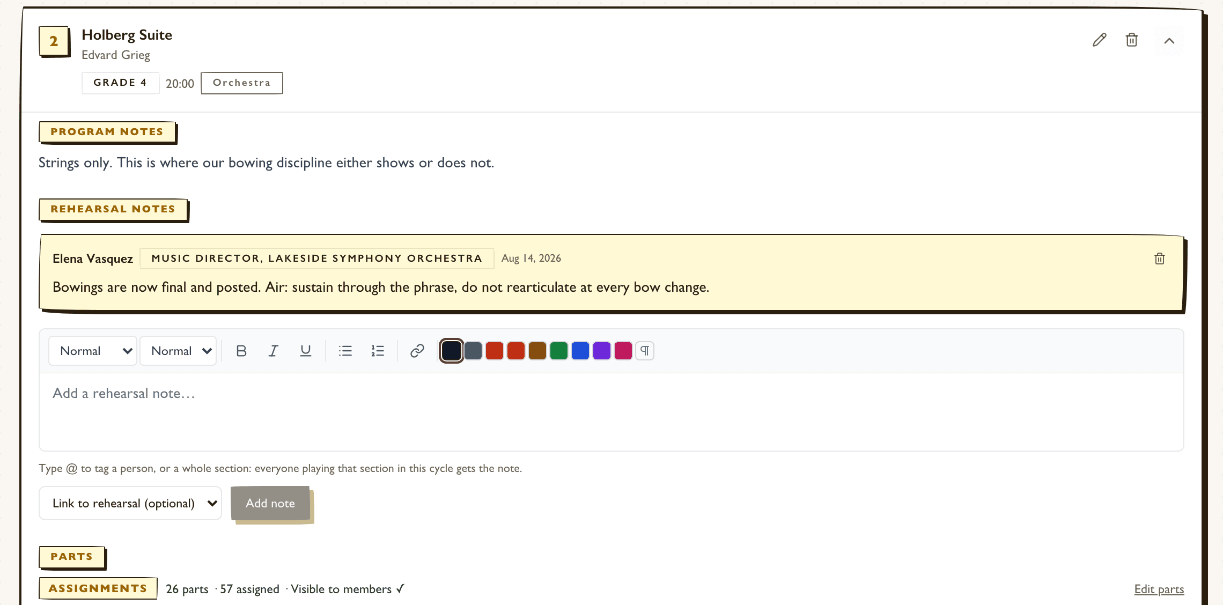Image resolution: width=1223 pixels, height=605 pixels.
Task: Click the ASSIGNMENTS label
Action: pos(98,588)
